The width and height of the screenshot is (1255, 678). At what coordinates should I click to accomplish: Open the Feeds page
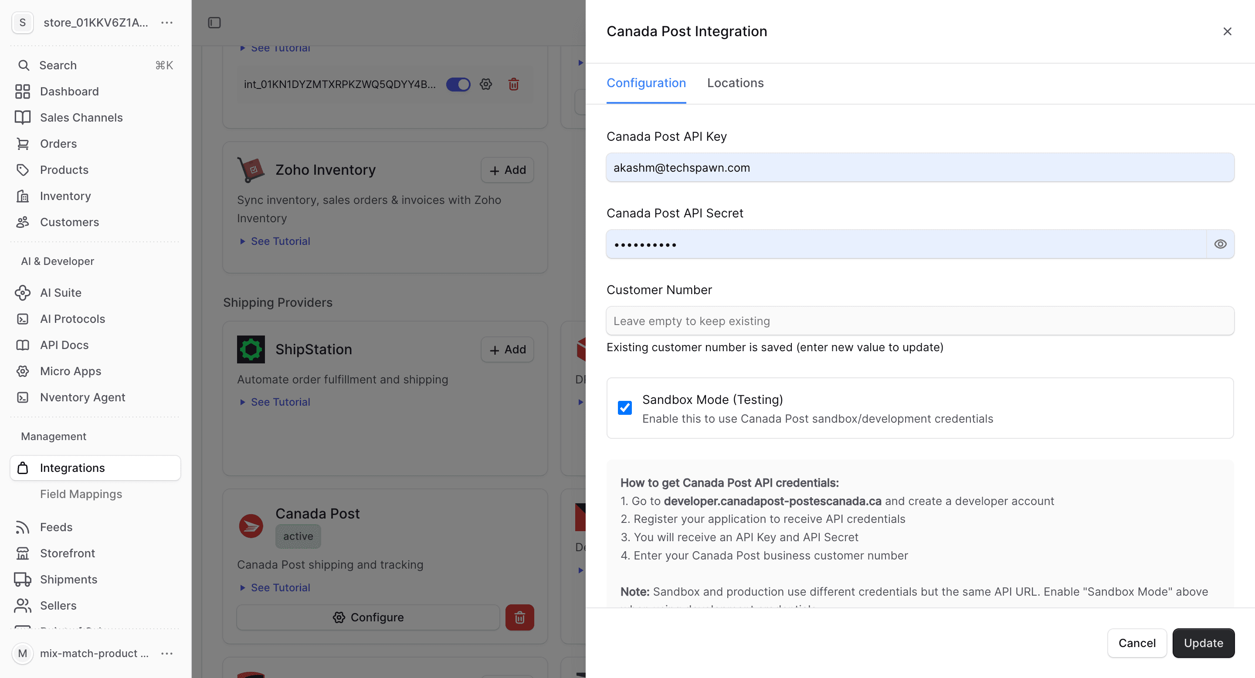95,528
